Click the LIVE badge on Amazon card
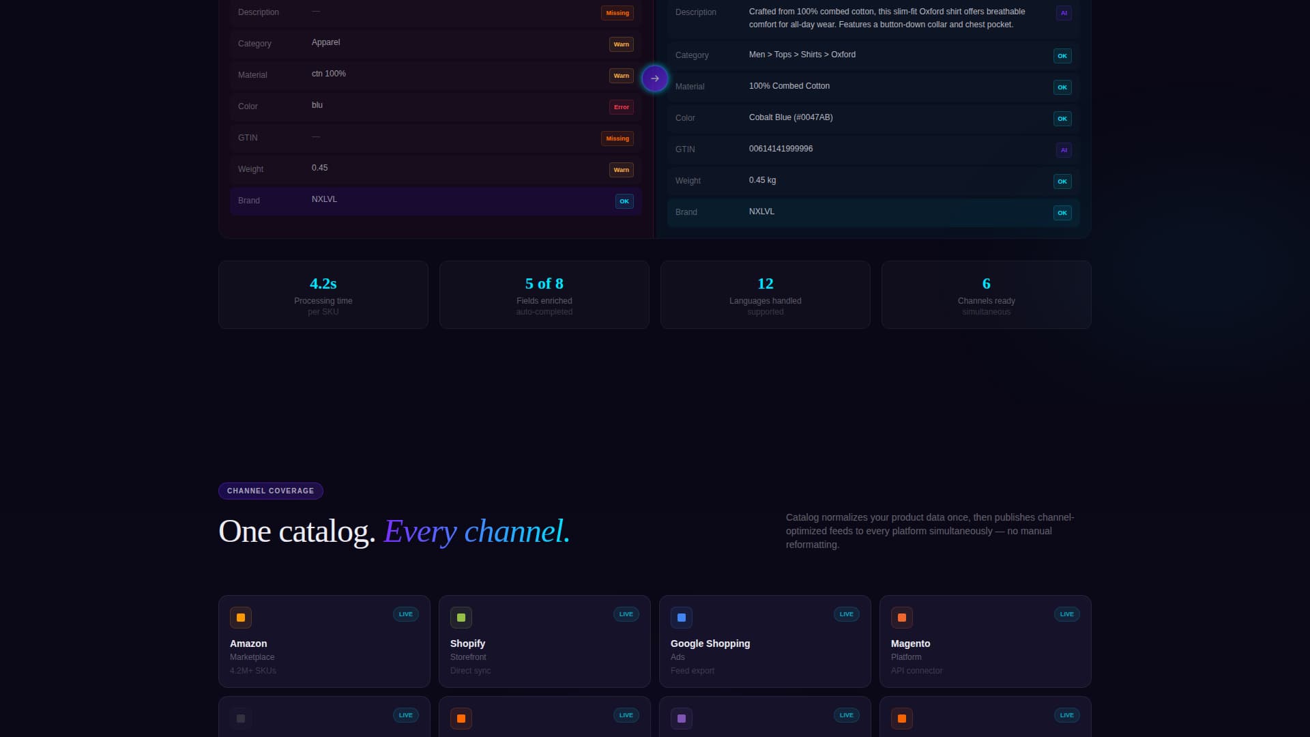 406,614
